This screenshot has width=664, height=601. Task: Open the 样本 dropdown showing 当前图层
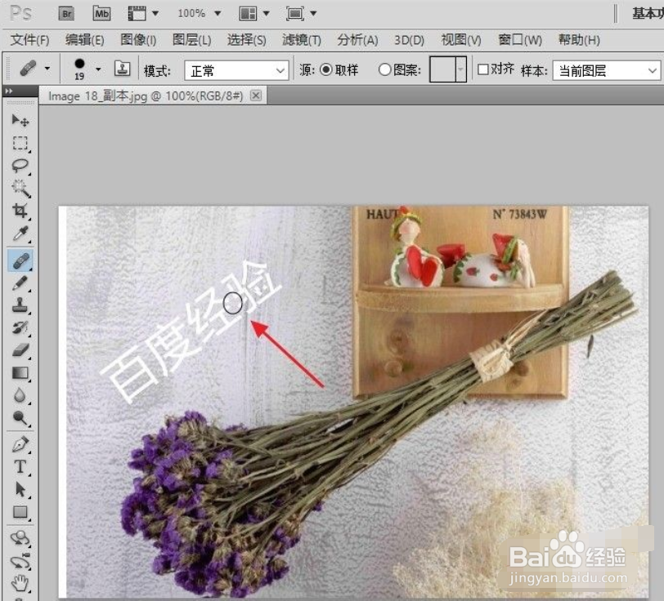click(x=605, y=70)
